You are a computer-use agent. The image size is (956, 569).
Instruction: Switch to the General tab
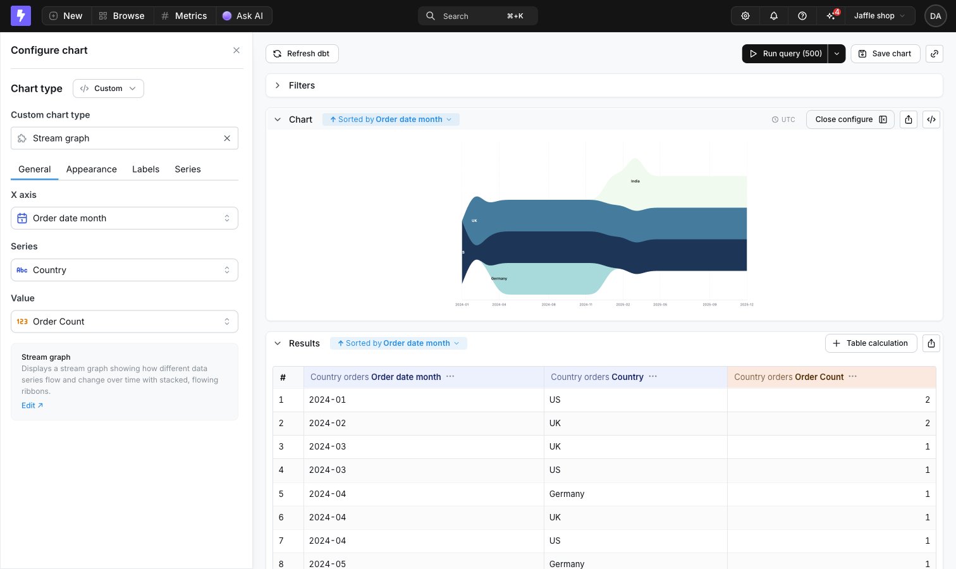[34, 169]
